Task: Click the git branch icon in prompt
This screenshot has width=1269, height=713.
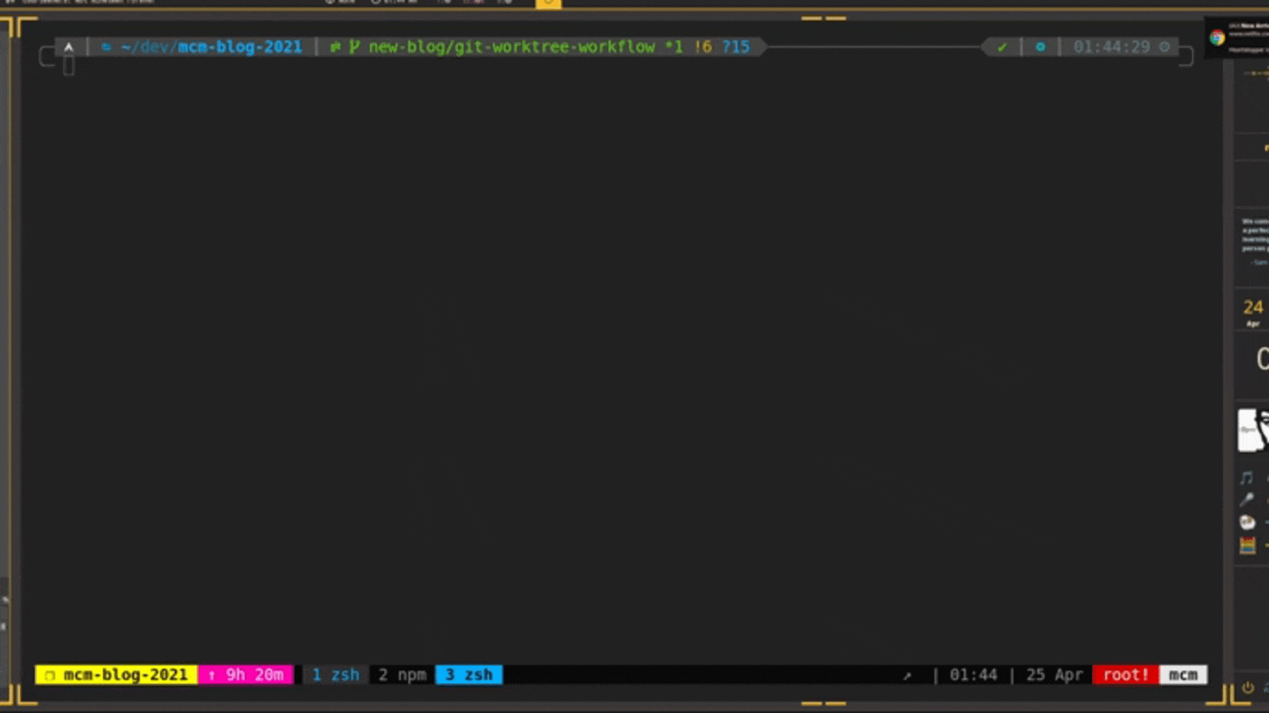Action: coord(354,47)
